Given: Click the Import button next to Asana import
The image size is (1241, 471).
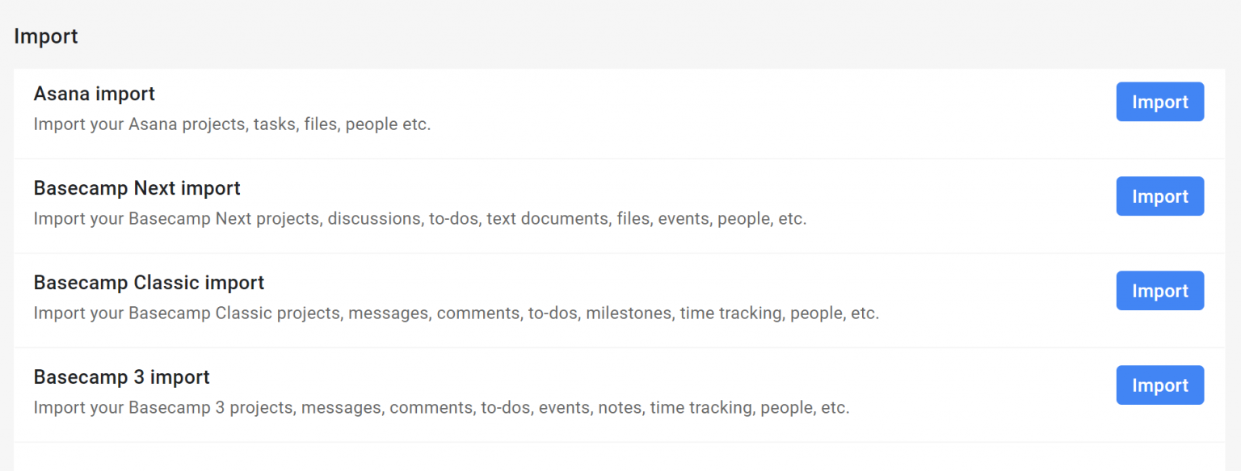Looking at the screenshot, I should (x=1159, y=102).
